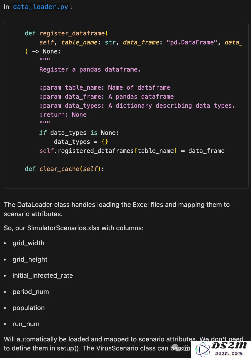Screen dimensions: 251x358
Task: Select the grid_height bullet item
Action: 30,259
